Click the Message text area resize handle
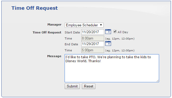Viewport: 172px width, 98px height. pyautogui.click(x=157, y=81)
